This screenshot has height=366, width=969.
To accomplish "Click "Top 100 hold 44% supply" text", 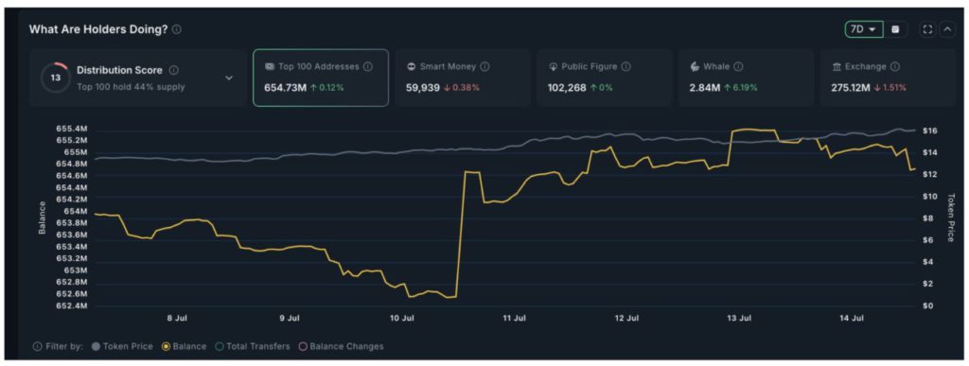I will click(131, 87).
